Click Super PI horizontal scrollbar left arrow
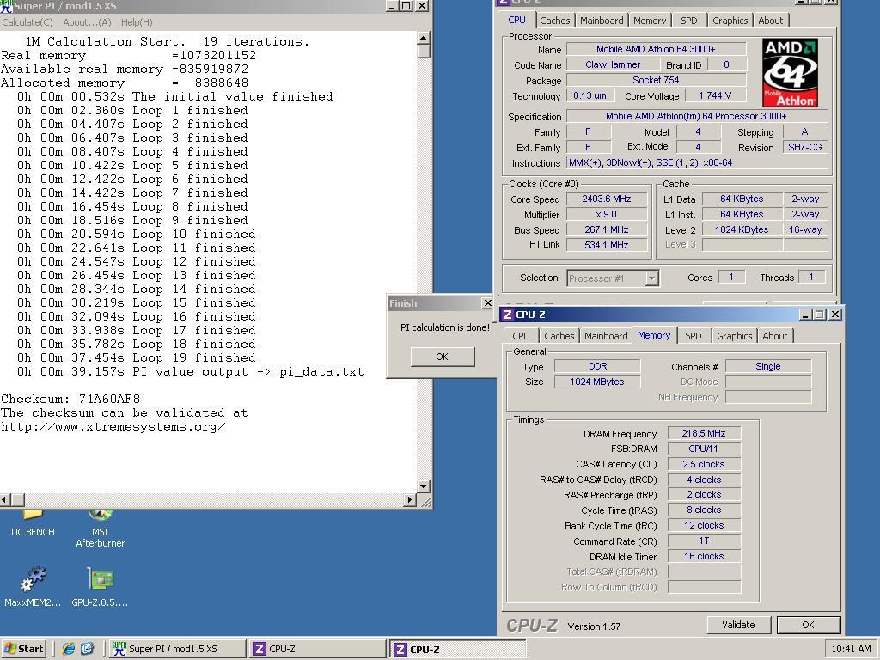 [5, 499]
